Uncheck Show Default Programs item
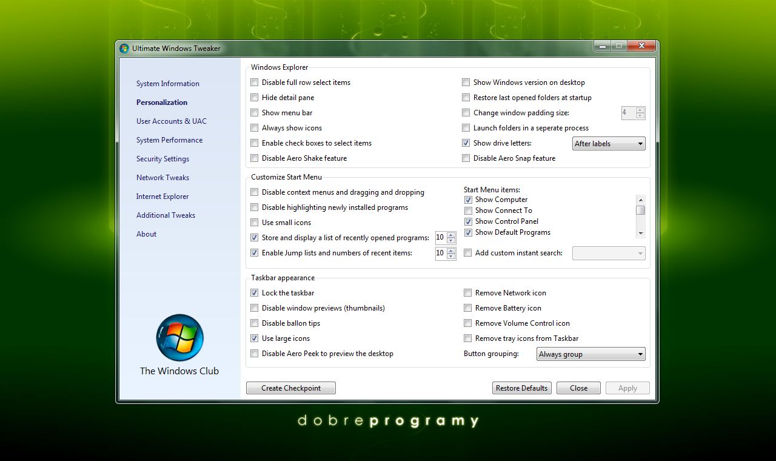 (x=468, y=232)
